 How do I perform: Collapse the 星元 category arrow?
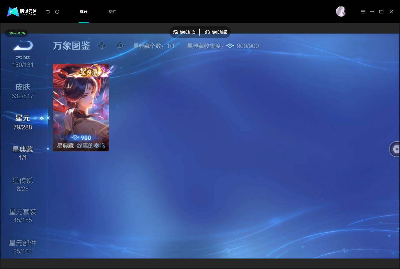tap(42, 118)
